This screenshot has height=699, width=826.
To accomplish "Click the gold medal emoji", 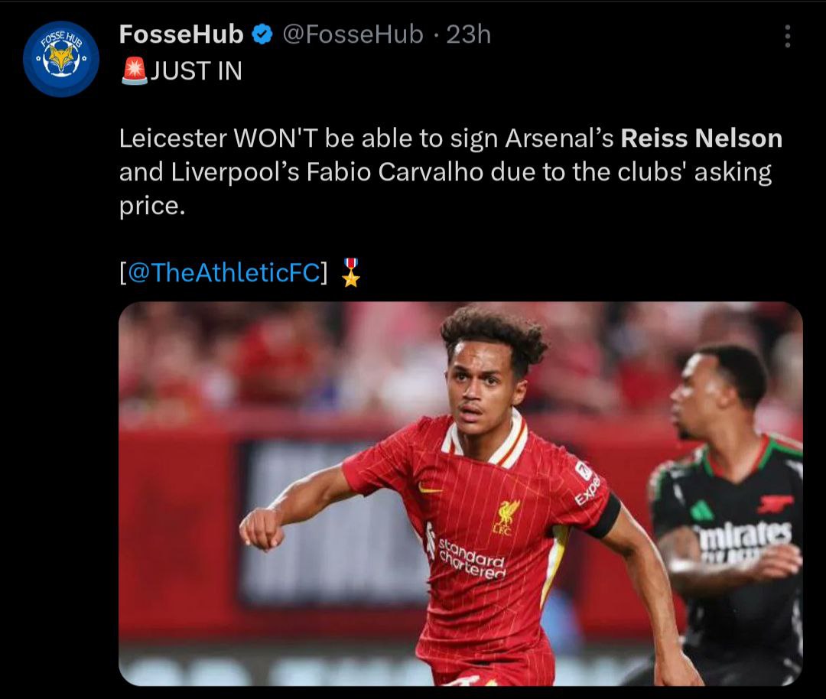I will (x=350, y=272).
